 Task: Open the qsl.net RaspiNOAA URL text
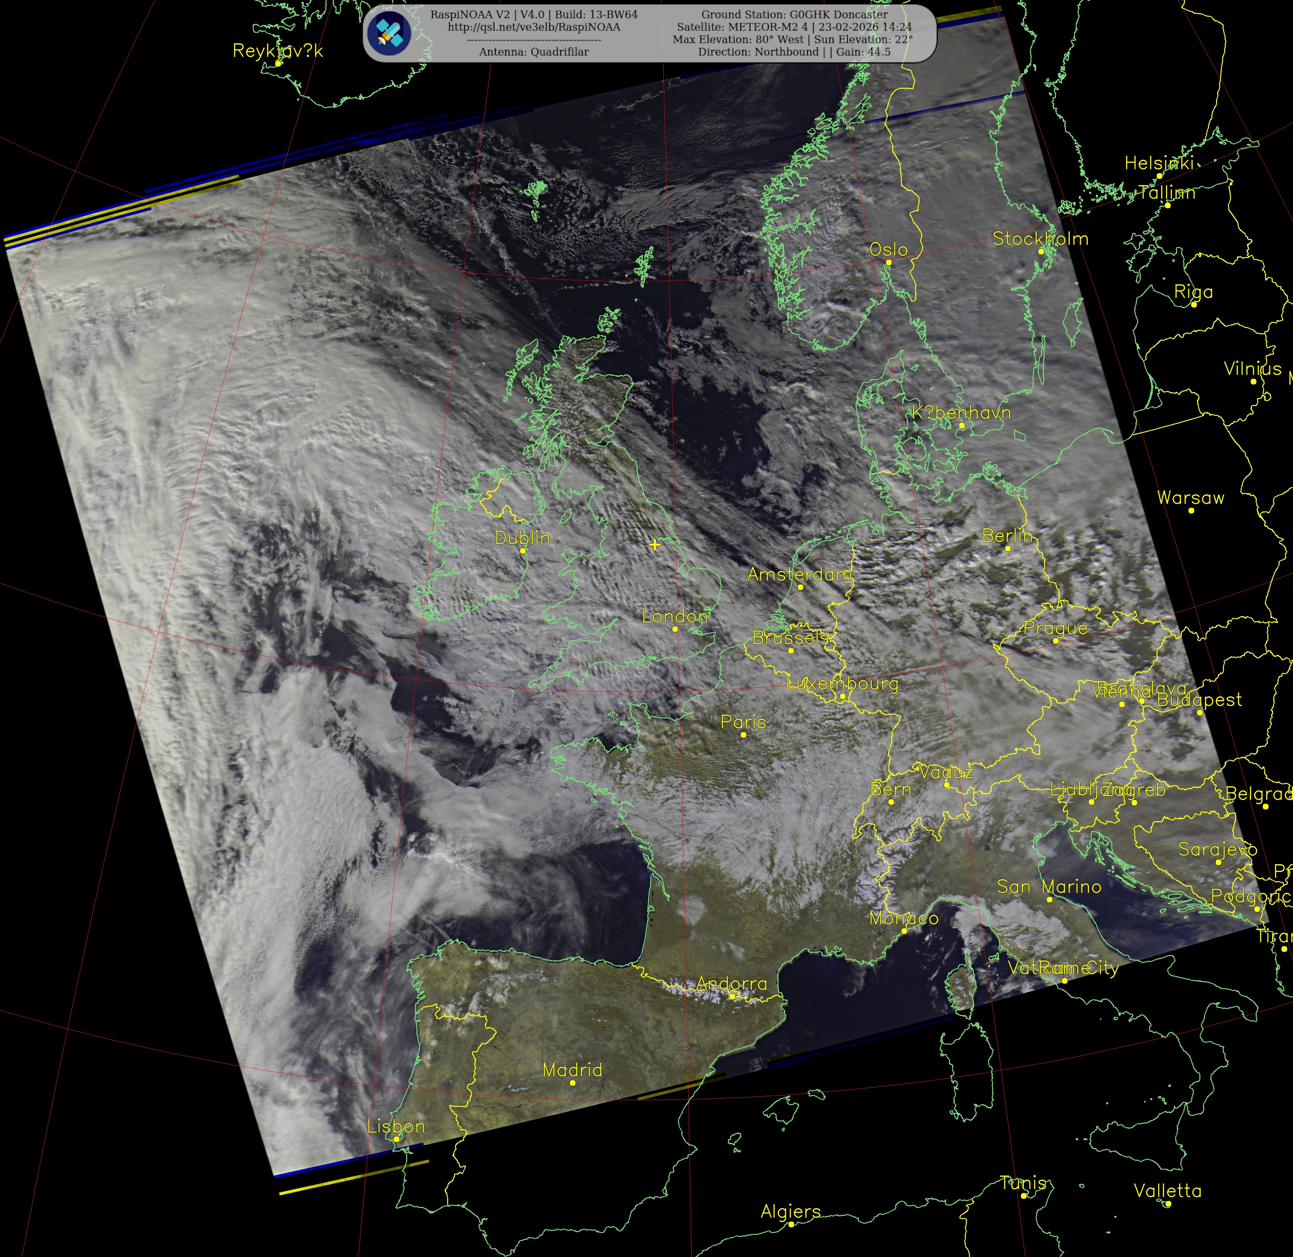533,27
